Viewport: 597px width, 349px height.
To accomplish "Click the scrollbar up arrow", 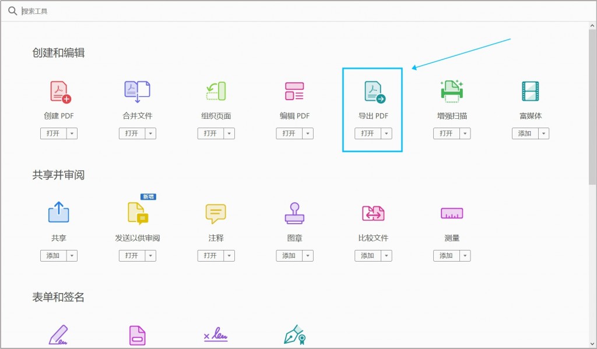I will pyautogui.click(x=592, y=26).
